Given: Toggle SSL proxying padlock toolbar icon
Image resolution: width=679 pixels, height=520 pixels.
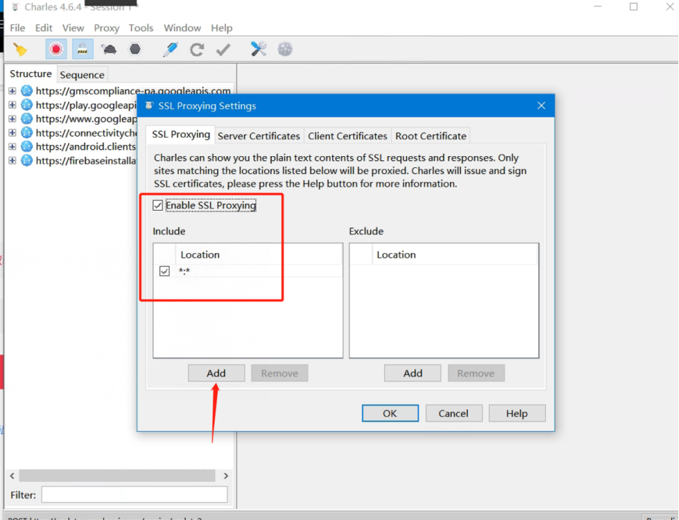Looking at the screenshot, I should [82, 49].
